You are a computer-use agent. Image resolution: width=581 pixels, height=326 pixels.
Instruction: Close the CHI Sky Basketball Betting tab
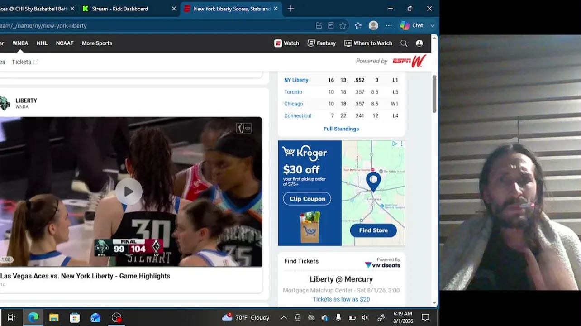72,9
